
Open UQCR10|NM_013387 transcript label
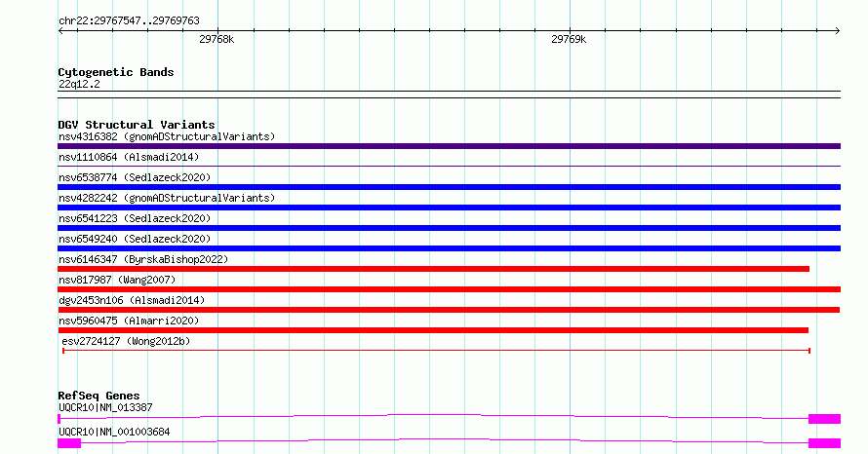click(105, 407)
